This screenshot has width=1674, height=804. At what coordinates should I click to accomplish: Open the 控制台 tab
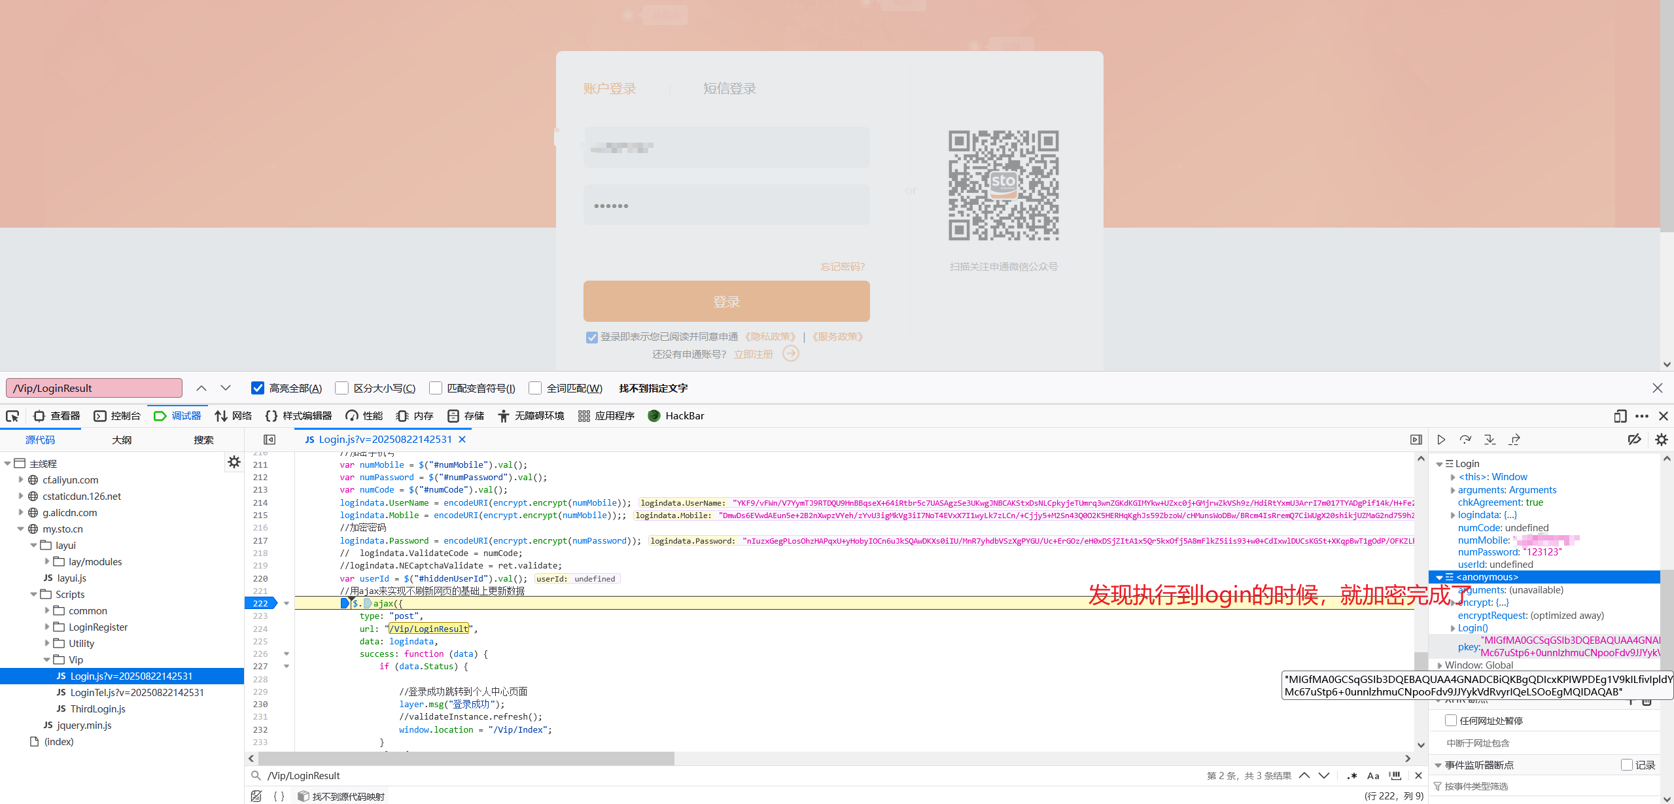(118, 416)
